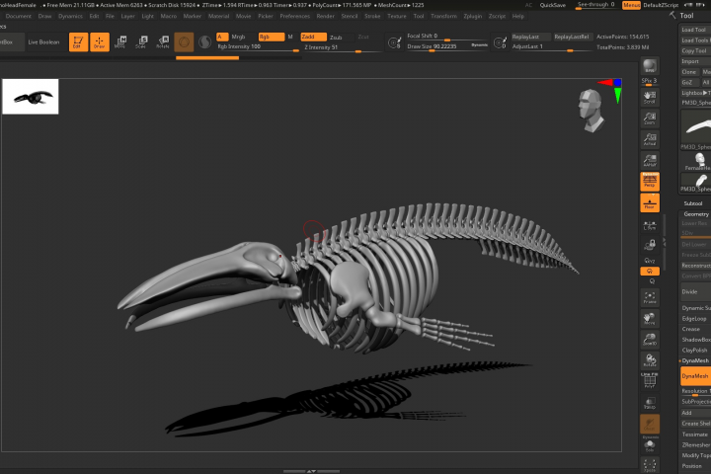The image size is (711, 474).
Task: Click the large orange DynaMesh button
Action: 695,376
